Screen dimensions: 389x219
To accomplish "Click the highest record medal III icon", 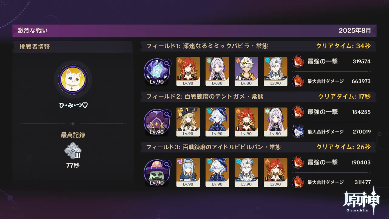I will (x=73, y=151).
